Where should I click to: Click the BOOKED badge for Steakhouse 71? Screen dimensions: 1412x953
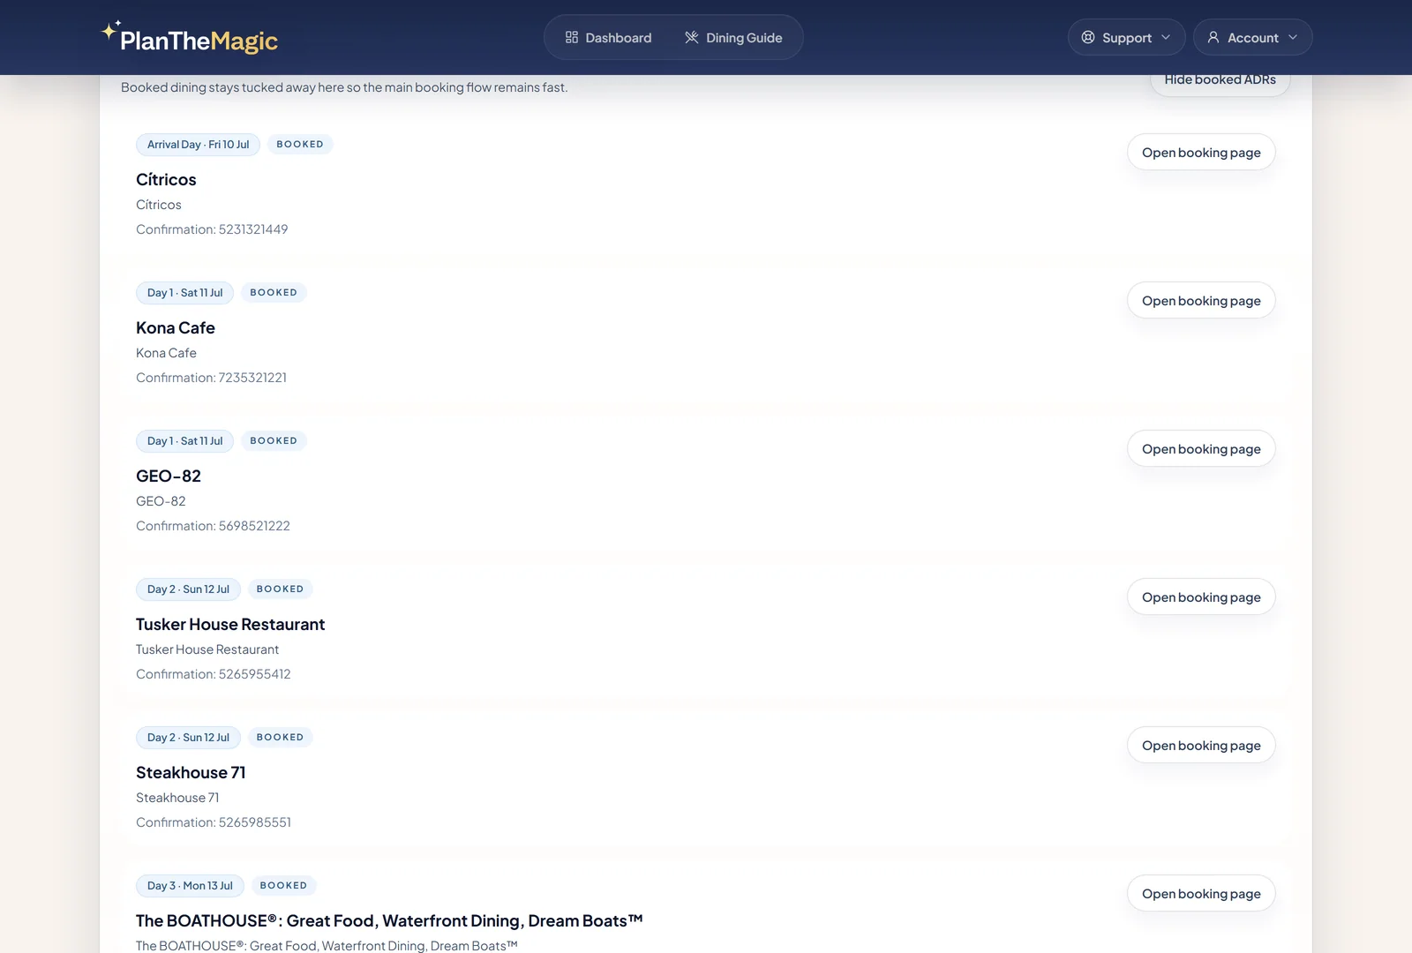[x=280, y=737]
